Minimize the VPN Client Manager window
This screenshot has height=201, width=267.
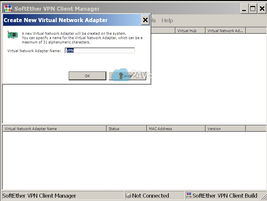(244, 9)
